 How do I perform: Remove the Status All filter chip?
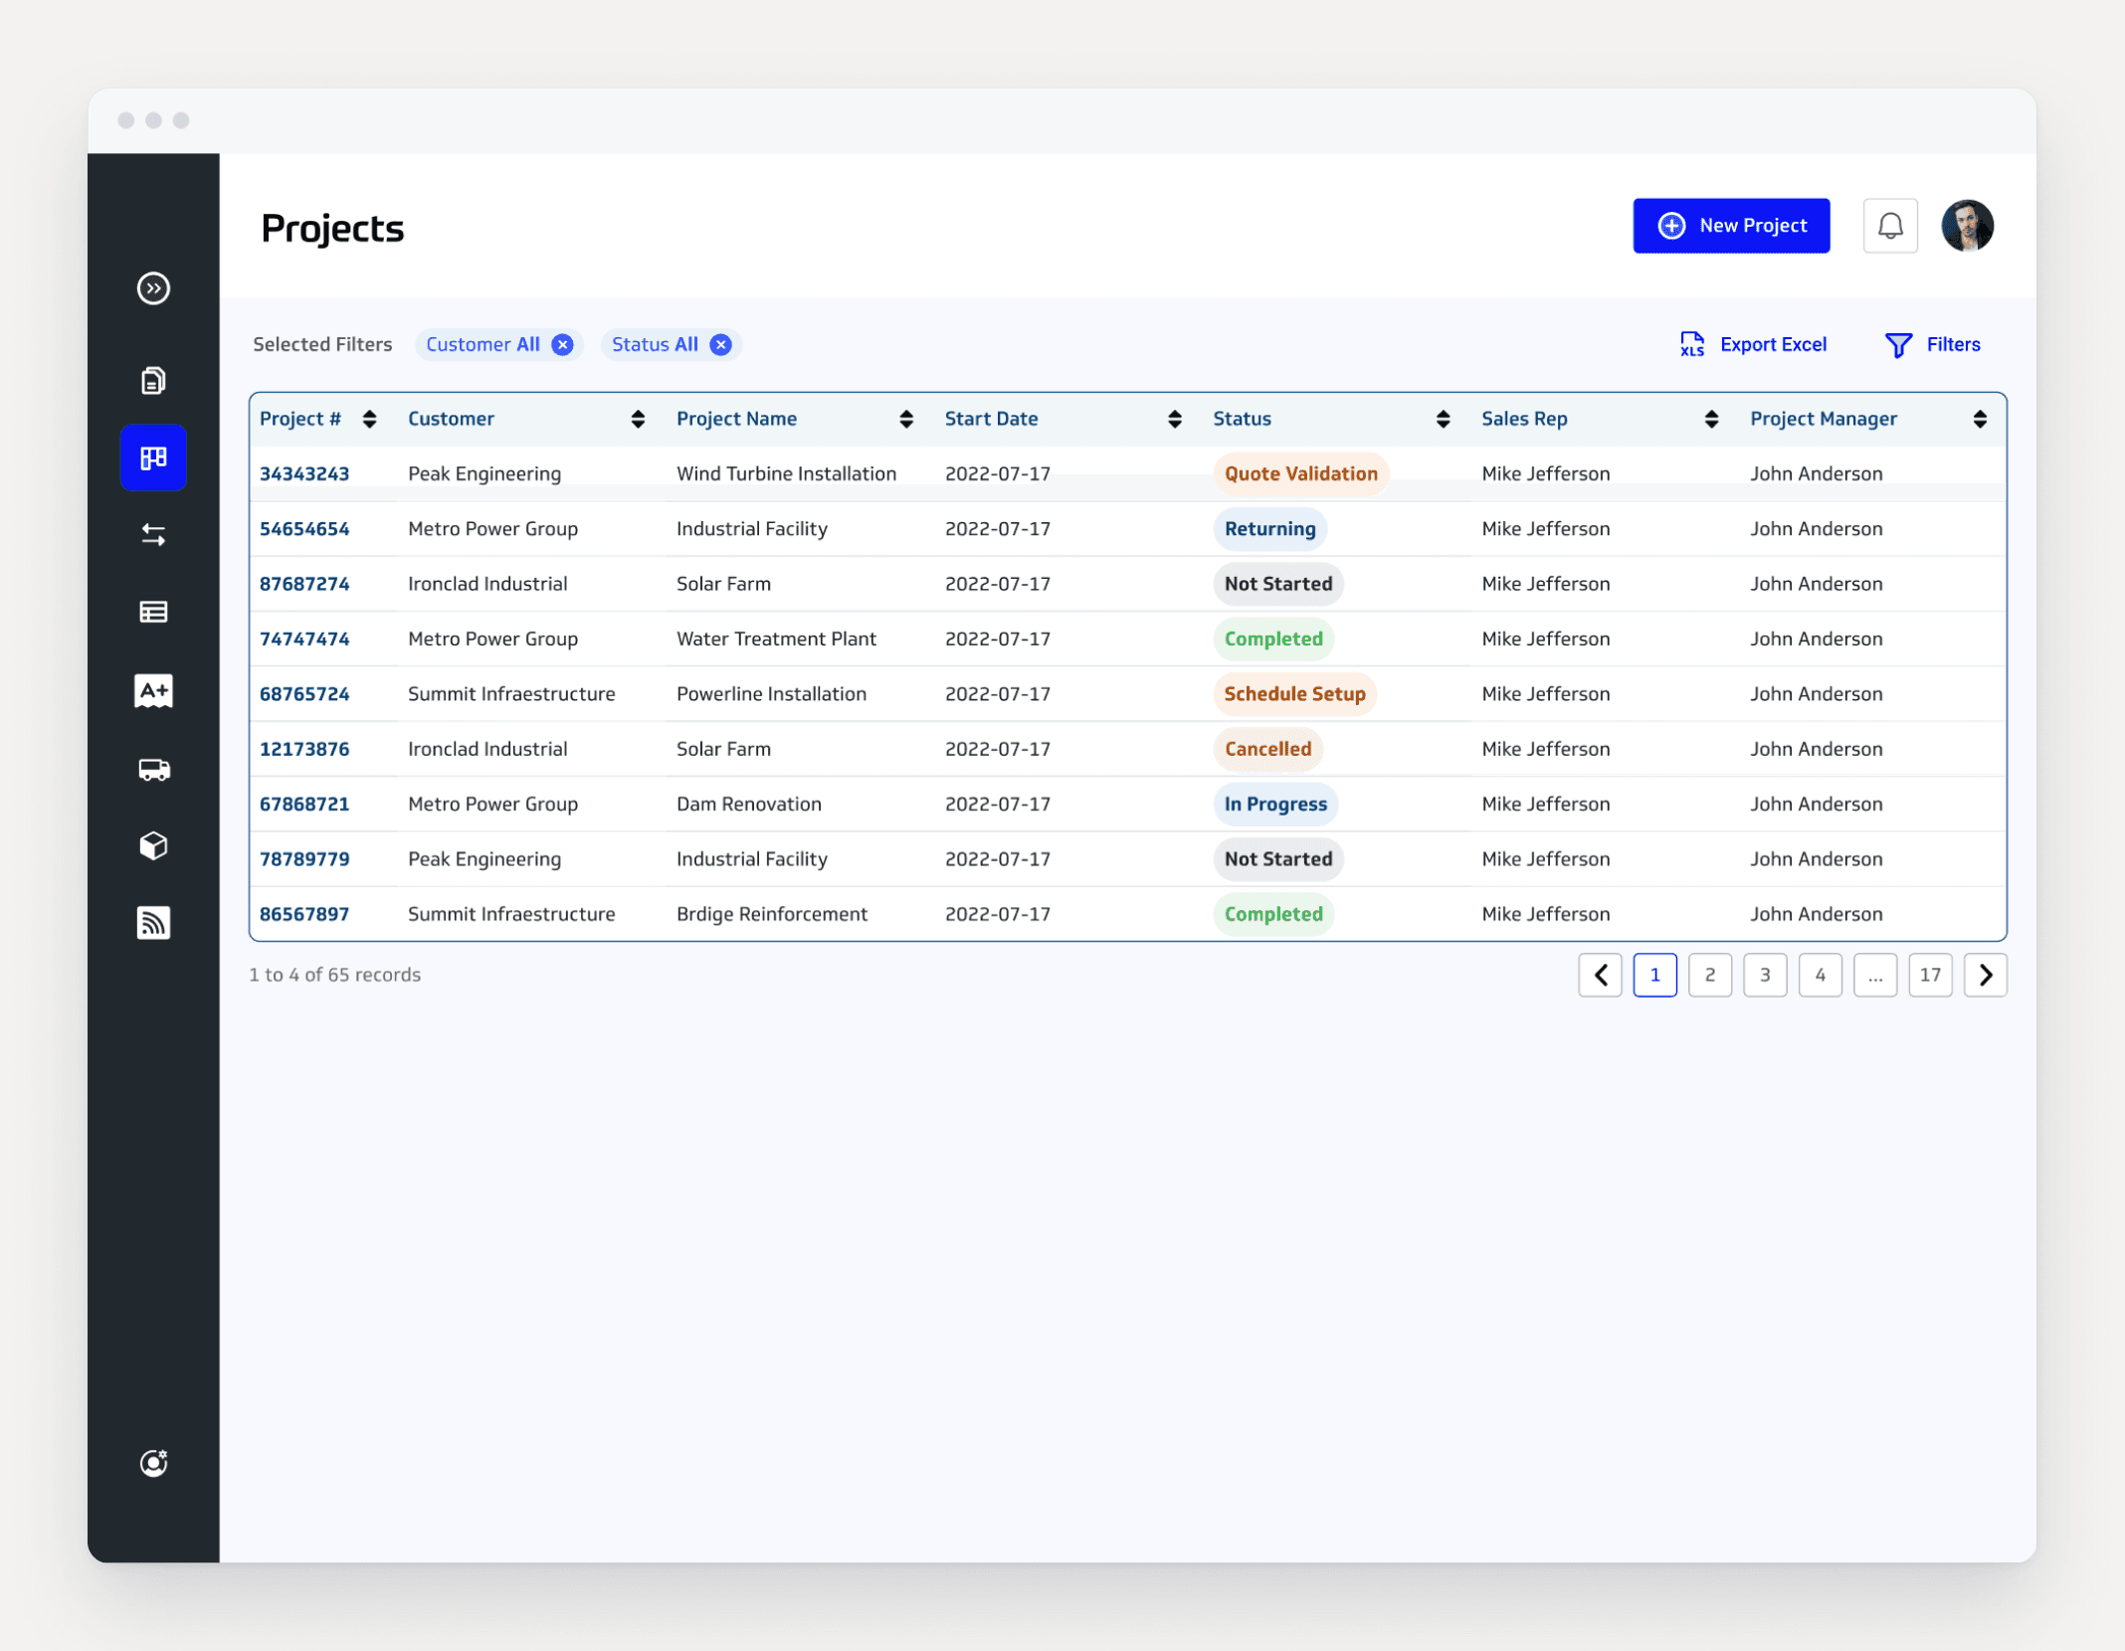(x=720, y=344)
